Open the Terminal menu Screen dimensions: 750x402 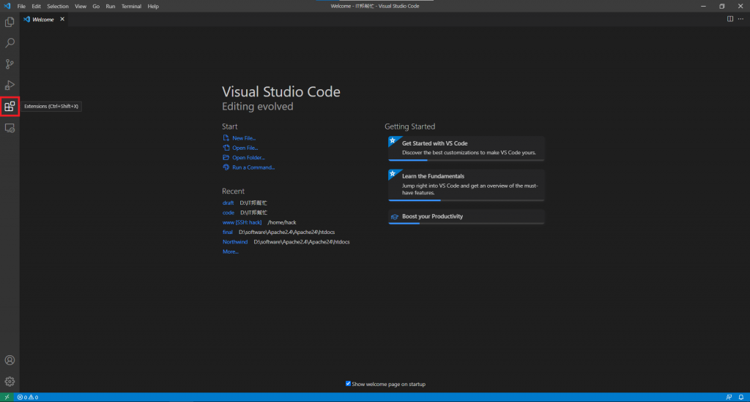coord(131,6)
